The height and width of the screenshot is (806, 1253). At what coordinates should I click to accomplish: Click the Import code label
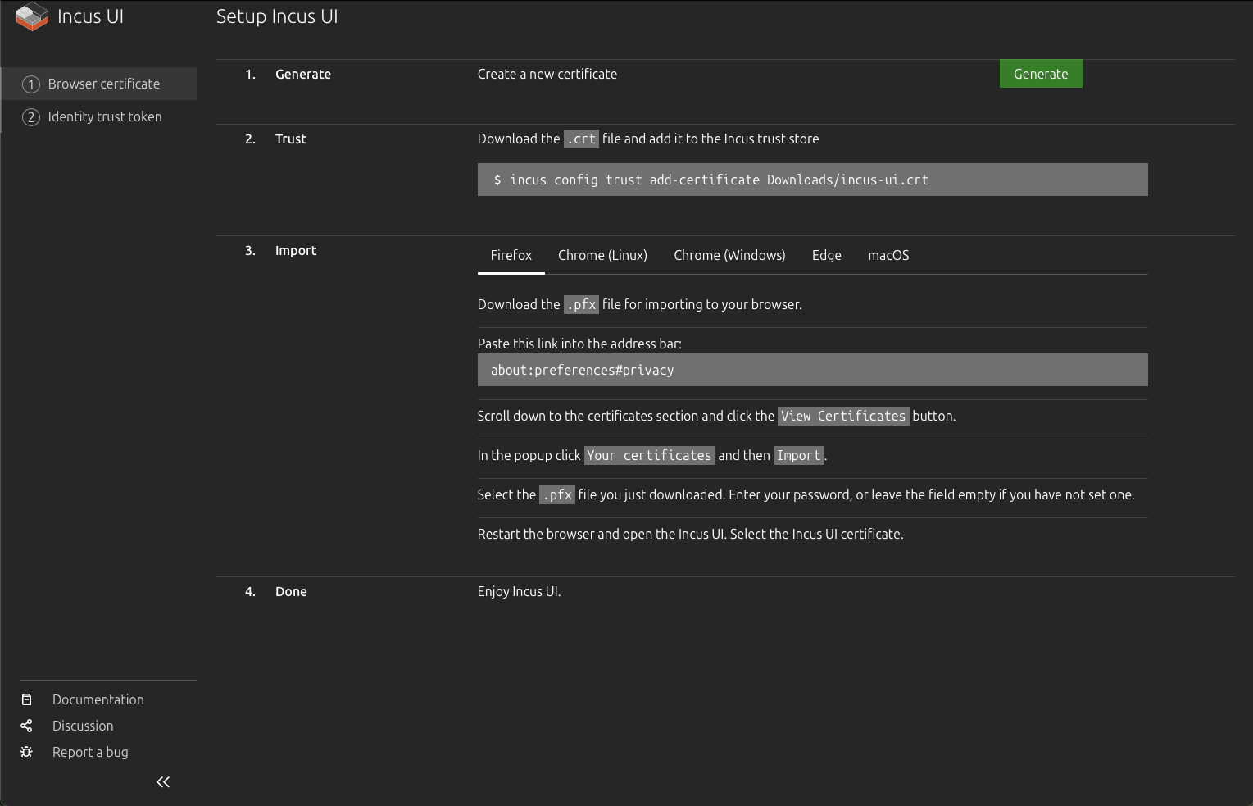[x=799, y=456]
